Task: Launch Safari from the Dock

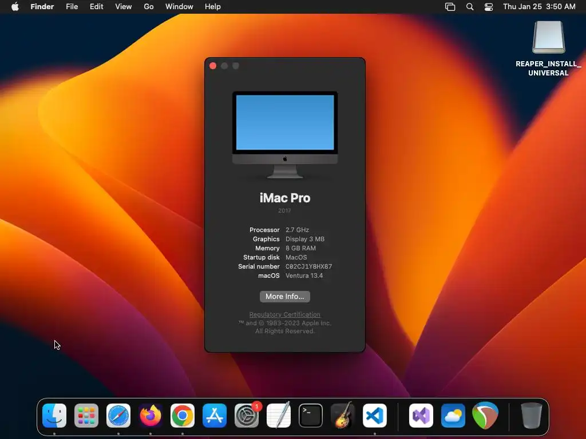Action: (118, 416)
